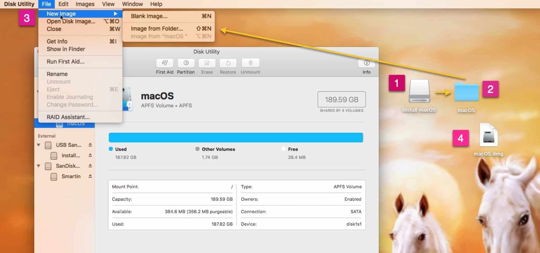
Task: Eject the Smartin volume
Action: coord(90,176)
